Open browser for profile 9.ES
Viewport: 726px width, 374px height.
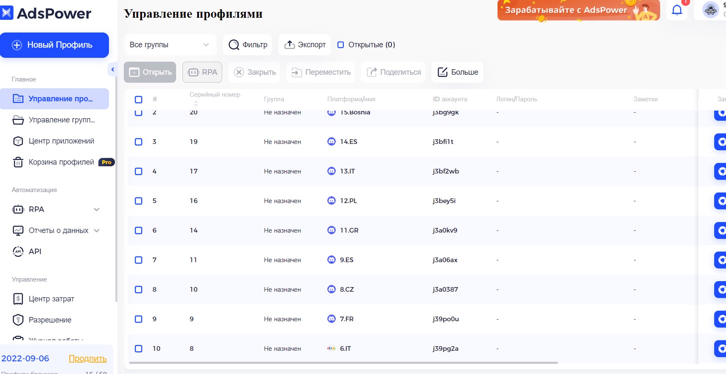pyautogui.click(x=720, y=260)
